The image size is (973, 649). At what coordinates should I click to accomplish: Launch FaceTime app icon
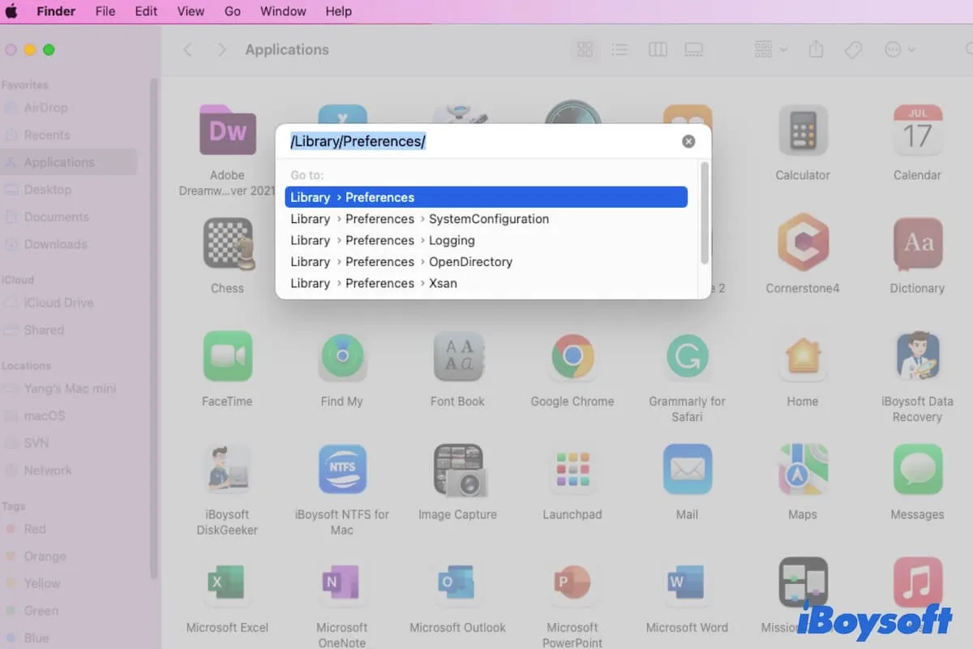[x=228, y=356]
